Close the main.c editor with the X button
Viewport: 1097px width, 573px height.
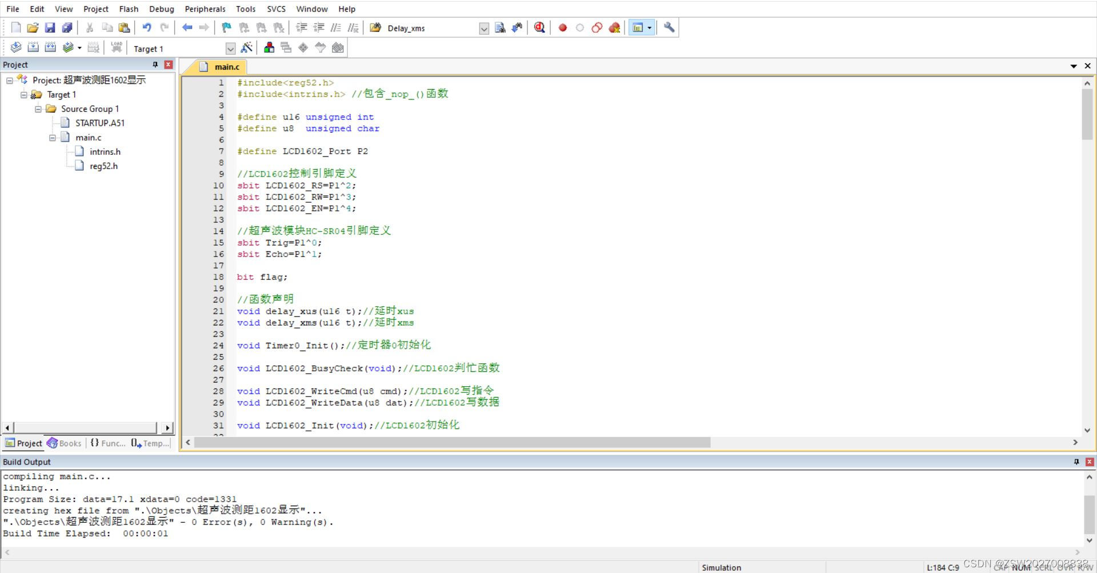click(x=1088, y=66)
